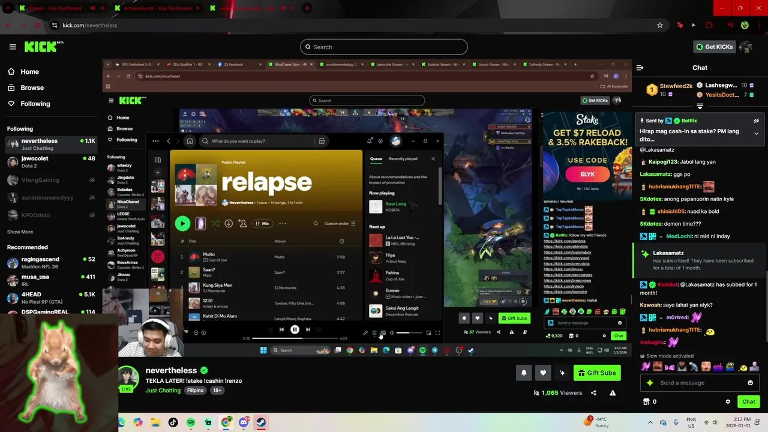Image resolution: width=768 pixels, height=432 pixels.
Task: Click the Get KICKs button
Action: click(713, 47)
